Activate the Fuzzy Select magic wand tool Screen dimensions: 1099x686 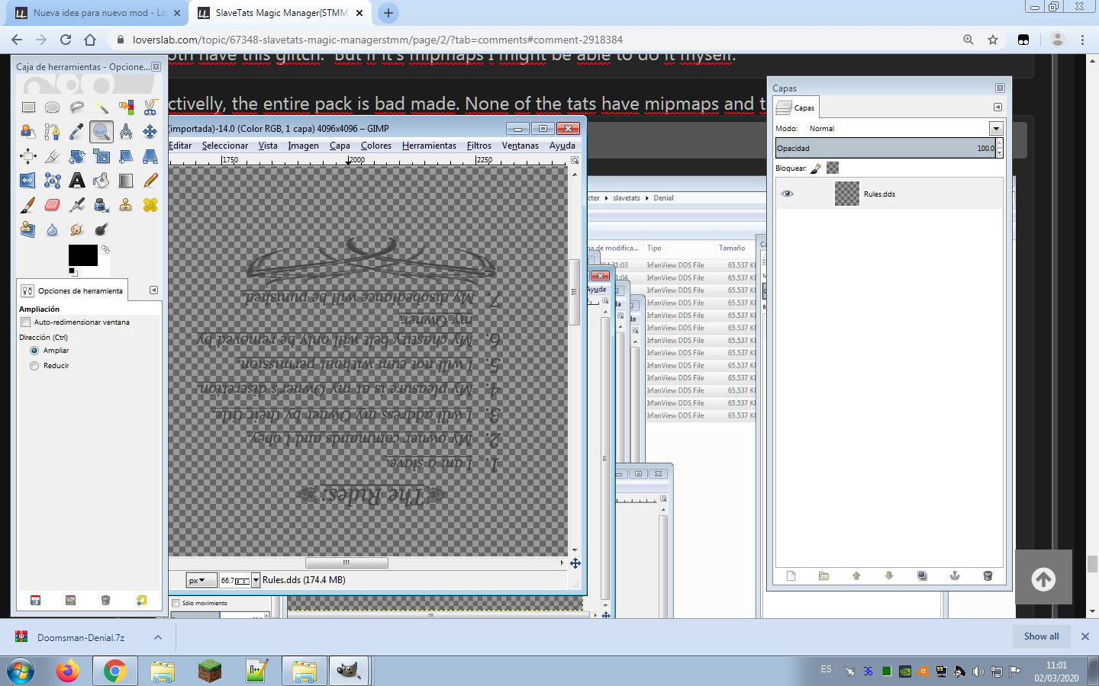pyautogui.click(x=102, y=107)
